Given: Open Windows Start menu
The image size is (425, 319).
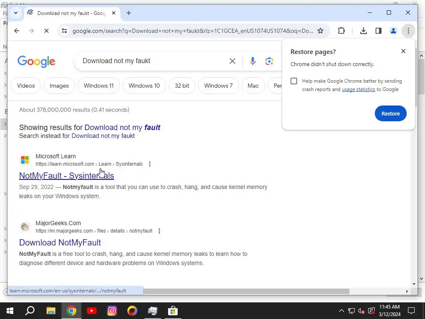Looking at the screenshot, I should point(10,311).
